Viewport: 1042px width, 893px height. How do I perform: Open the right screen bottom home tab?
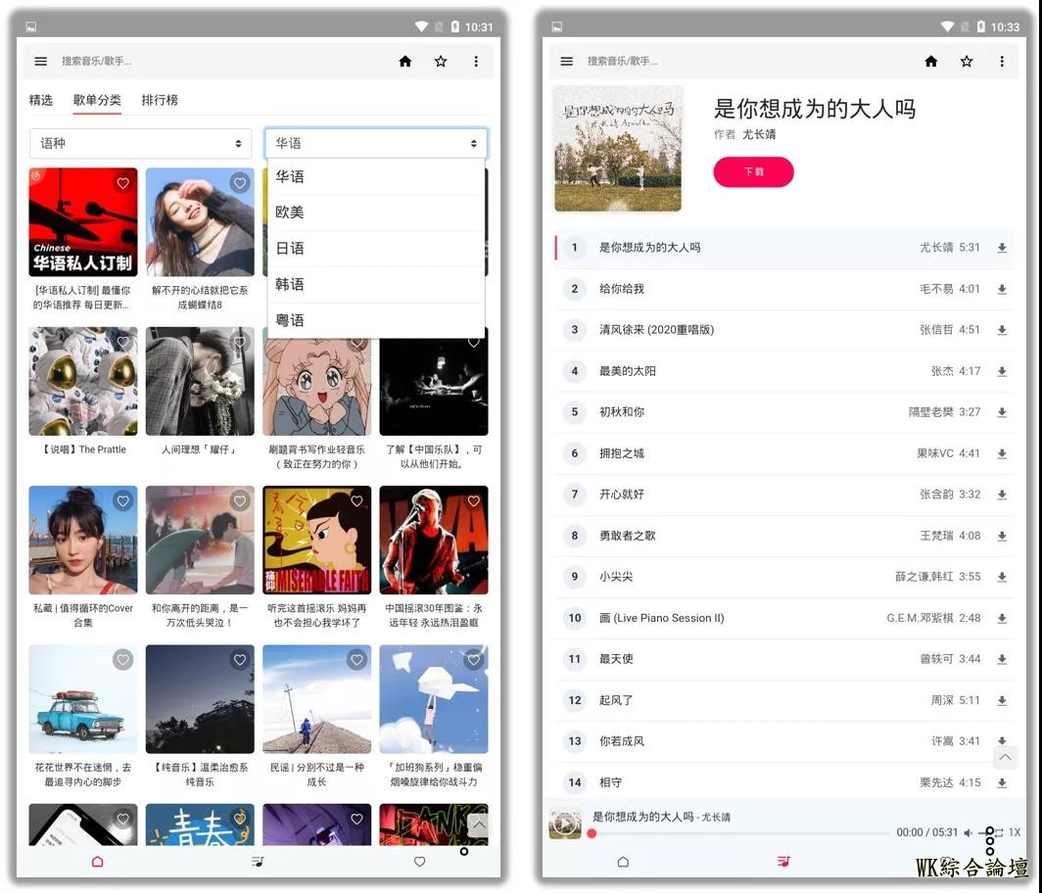click(x=623, y=862)
